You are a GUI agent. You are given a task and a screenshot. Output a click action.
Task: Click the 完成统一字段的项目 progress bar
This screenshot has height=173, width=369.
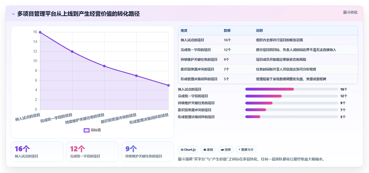(x=292, y=96)
